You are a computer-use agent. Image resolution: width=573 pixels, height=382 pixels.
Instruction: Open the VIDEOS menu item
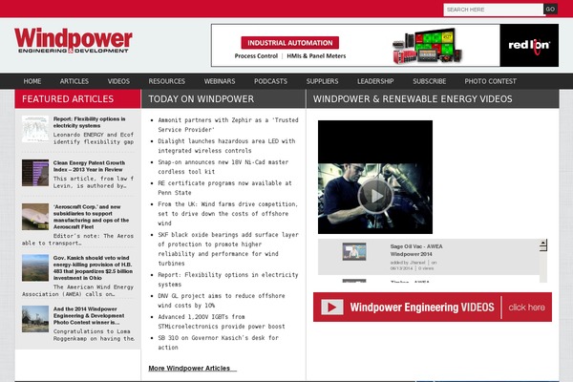point(118,81)
